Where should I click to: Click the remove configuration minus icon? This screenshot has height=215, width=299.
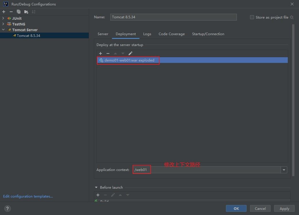tap(11, 12)
